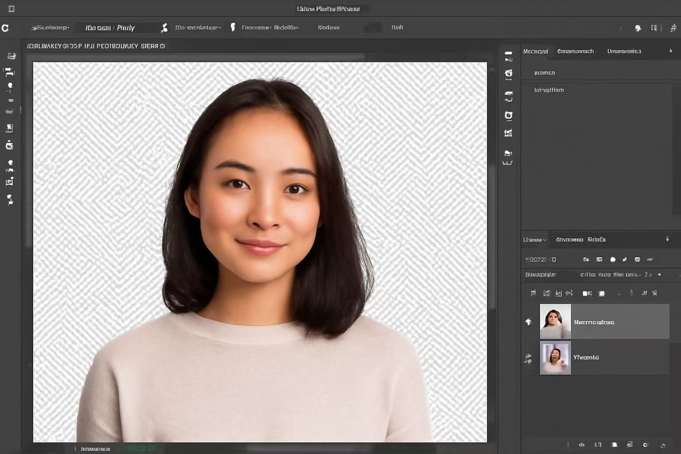Viewport: 681px width, 454px height.
Task: Select the second tool in the left toolbar
Action: pos(9,72)
